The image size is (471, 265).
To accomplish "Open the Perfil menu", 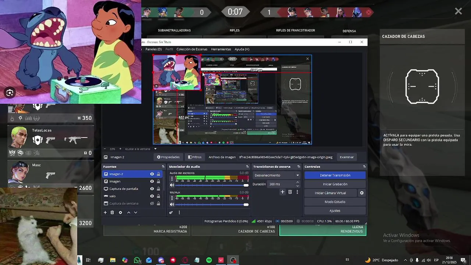I will [169, 49].
